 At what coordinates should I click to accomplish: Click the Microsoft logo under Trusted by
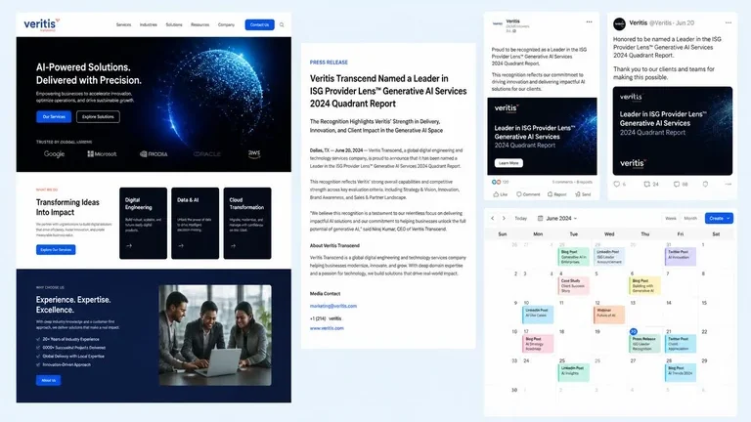102,154
